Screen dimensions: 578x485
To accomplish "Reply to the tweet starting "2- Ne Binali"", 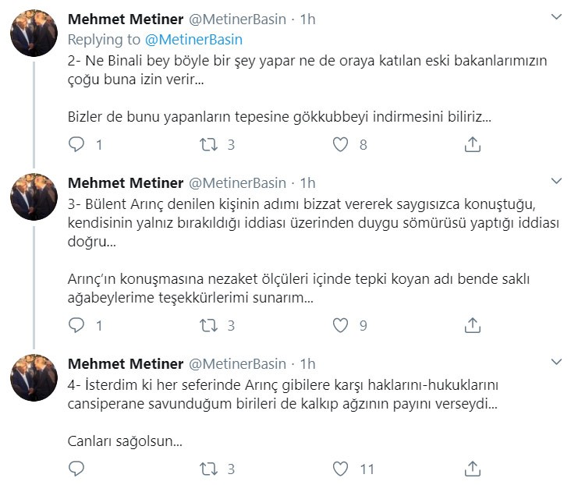I will pyautogui.click(x=76, y=144).
